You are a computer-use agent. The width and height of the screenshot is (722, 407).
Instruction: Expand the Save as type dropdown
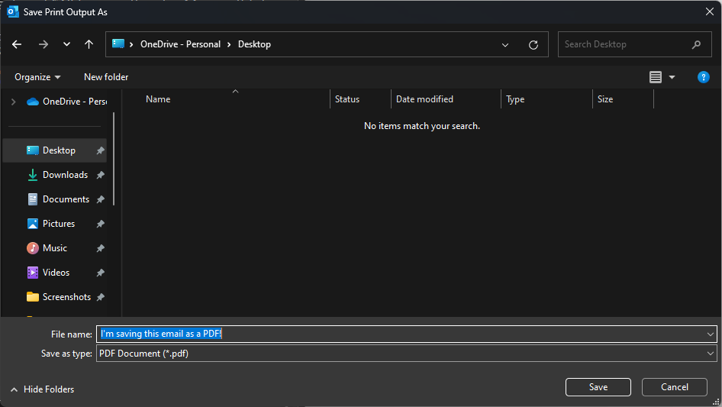(711, 354)
